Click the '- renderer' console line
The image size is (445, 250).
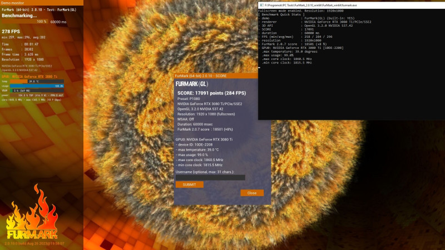point(315,22)
